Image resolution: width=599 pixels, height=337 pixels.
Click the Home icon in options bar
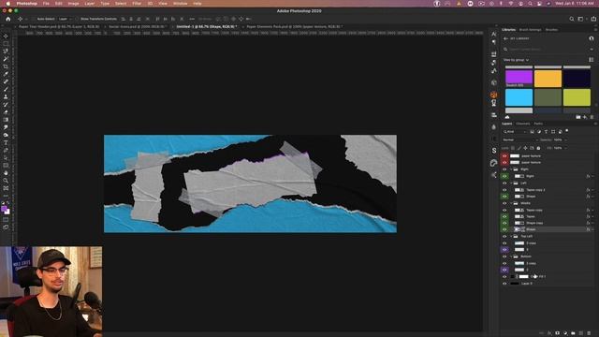click(8, 19)
